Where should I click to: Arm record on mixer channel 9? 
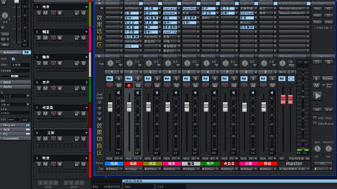pyautogui.click(x=263, y=86)
